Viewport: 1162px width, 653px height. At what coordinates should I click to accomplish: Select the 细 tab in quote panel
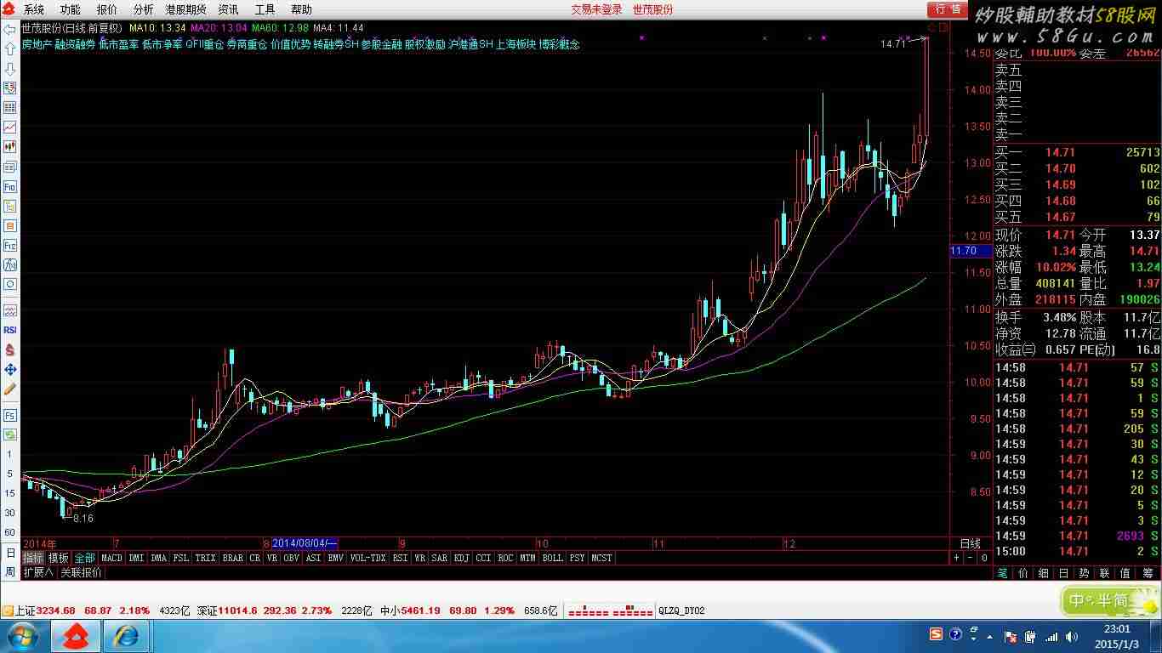click(1044, 574)
